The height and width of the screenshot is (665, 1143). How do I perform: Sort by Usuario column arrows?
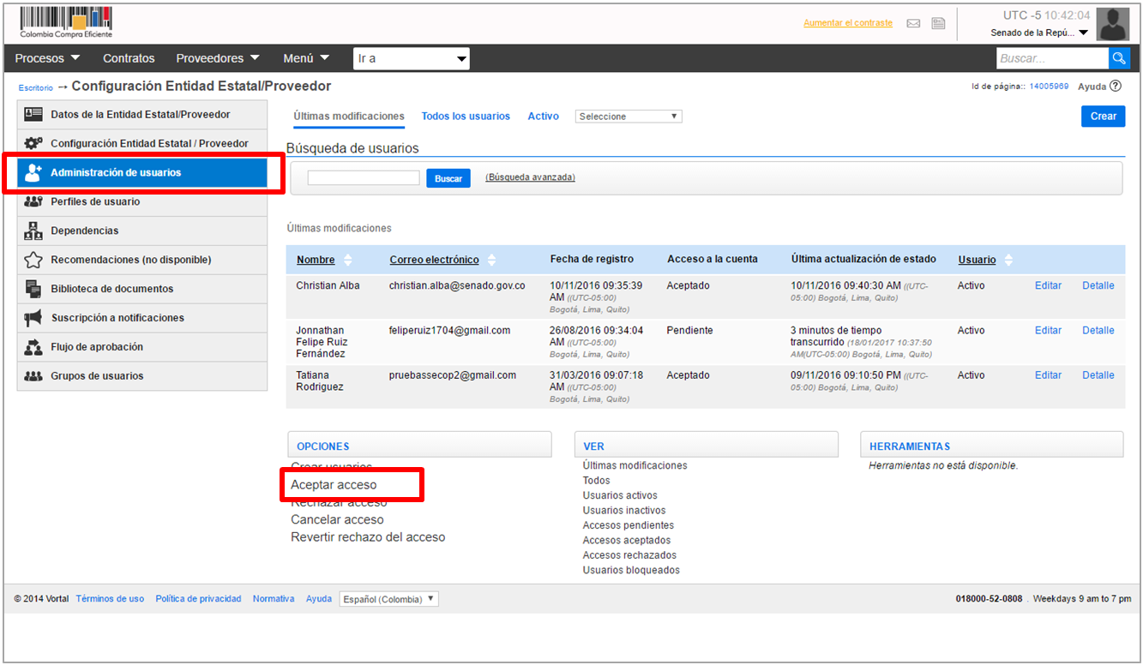pyautogui.click(x=1008, y=260)
